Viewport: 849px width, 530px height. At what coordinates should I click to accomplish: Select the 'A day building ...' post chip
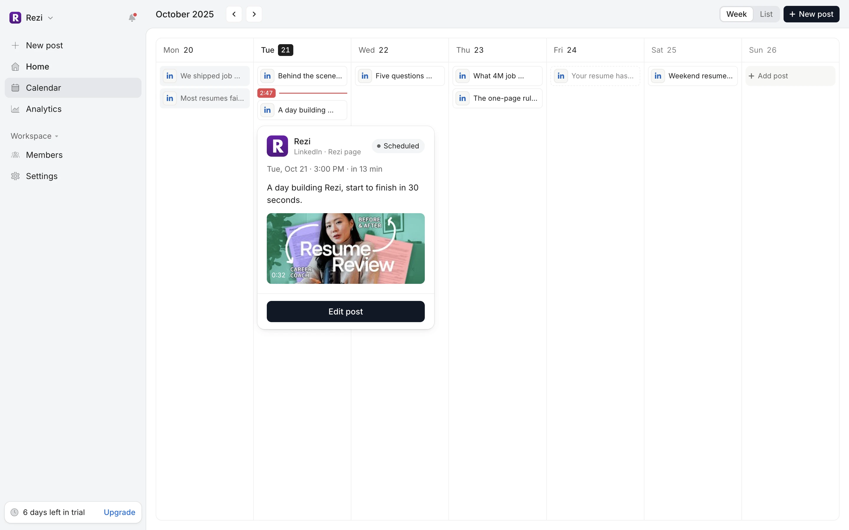point(302,110)
